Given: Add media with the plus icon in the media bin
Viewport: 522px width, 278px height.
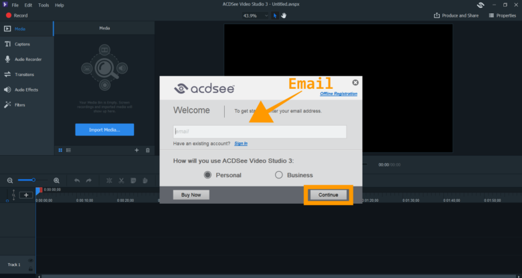Looking at the screenshot, I should tap(137, 150).
